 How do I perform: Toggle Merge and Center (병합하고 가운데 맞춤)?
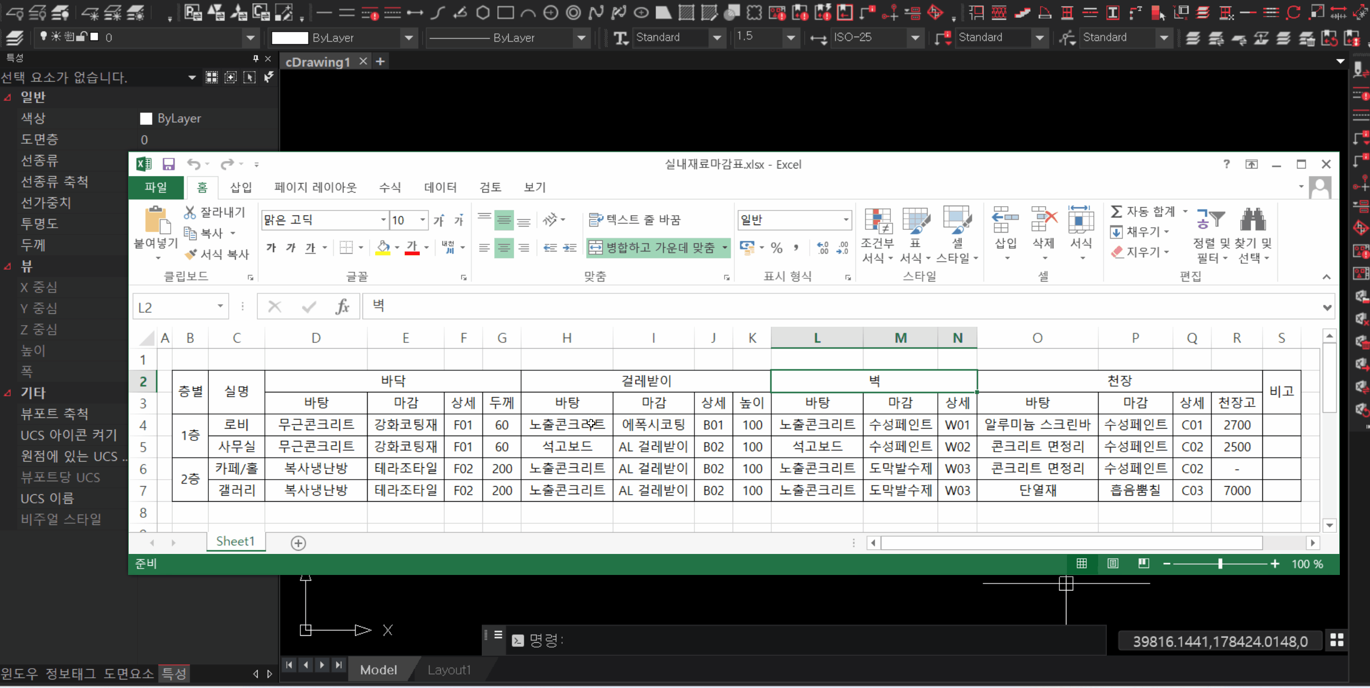654,248
